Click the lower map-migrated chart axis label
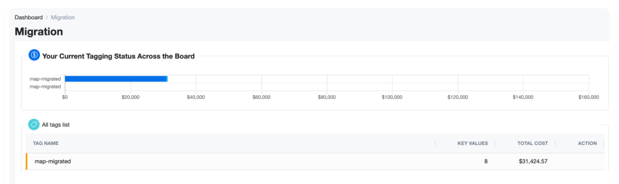 tap(45, 86)
